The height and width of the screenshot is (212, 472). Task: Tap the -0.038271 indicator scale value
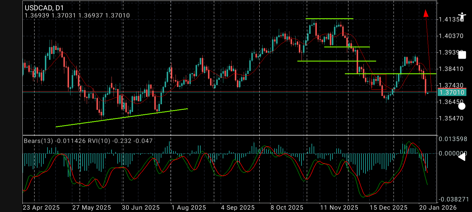(x=454, y=199)
